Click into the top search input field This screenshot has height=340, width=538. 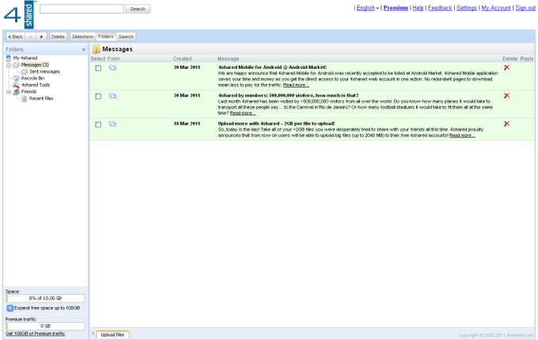81,9
